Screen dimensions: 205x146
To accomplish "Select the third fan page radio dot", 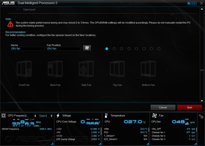I will point(122,49).
